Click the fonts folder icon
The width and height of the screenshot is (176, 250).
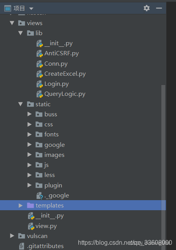[x=39, y=134]
